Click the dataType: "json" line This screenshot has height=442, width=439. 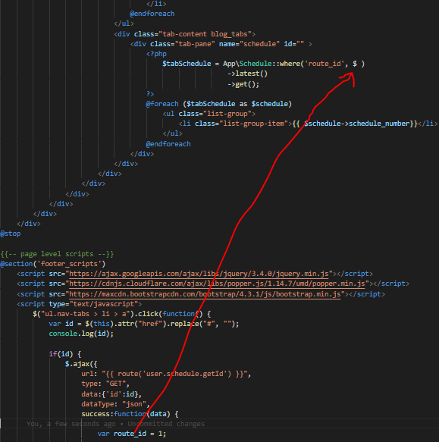(115, 404)
